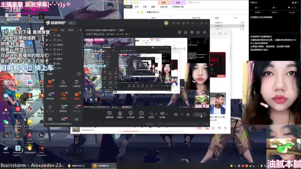
Task: Open 腾讯QQ desktop icon
Action: 6,110
